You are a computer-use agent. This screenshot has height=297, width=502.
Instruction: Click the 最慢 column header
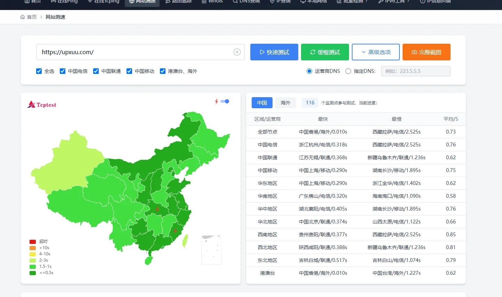point(397,119)
